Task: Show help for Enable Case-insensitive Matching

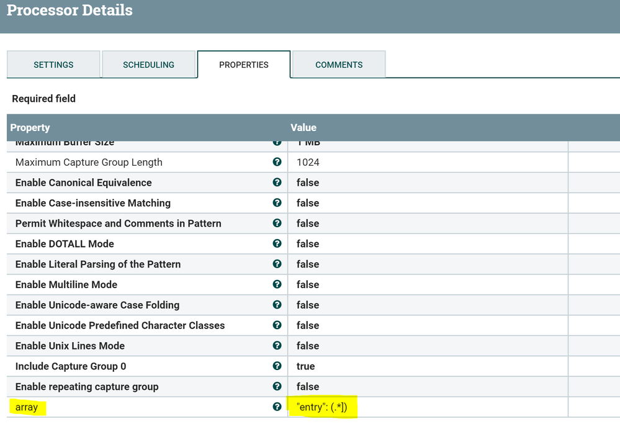Action: [277, 203]
